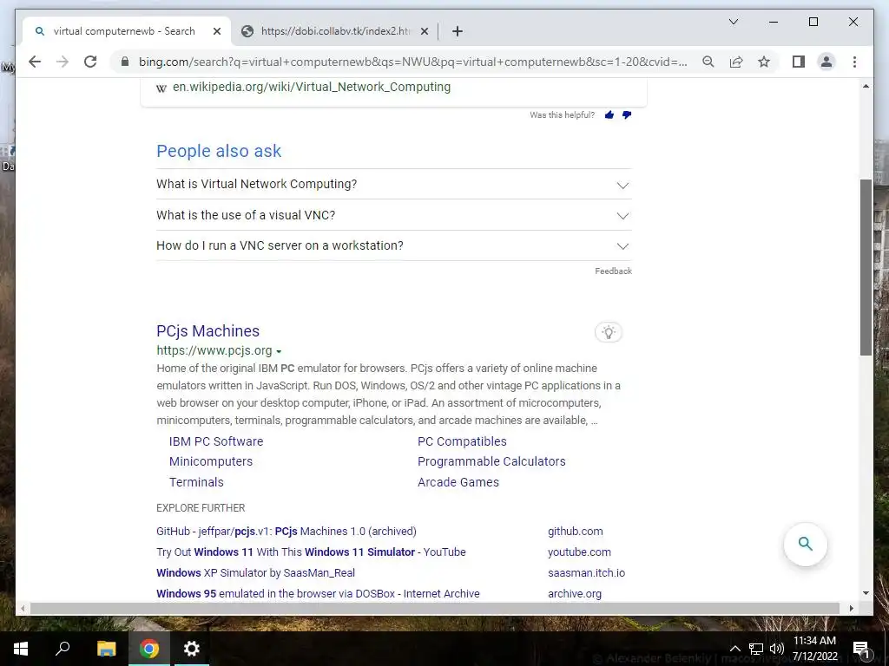Open the Windows Start menu
The image size is (889, 666).
click(21, 649)
